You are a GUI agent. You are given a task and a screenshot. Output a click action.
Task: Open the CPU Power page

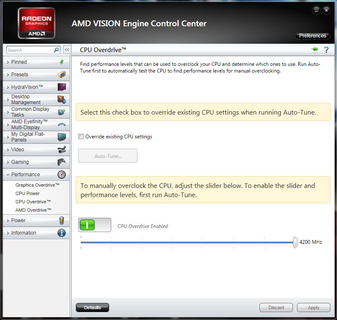pos(27,193)
